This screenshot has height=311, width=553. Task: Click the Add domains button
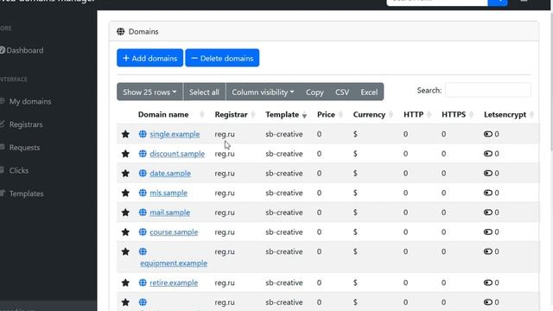tap(149, 58)
